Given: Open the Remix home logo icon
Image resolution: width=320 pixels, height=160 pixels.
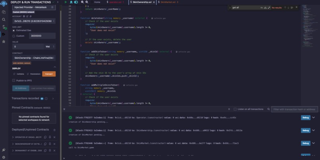Looking at the screenshot, I should click(x=4, y=4).
